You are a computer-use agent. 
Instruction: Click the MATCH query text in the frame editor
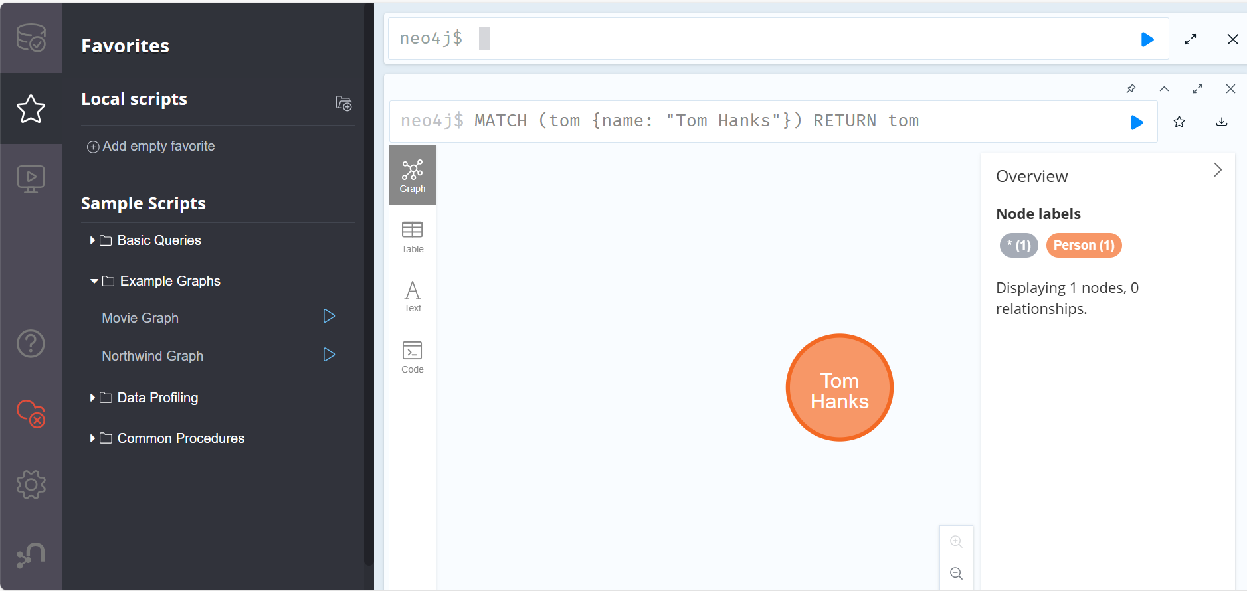click(x=697, y=121)
